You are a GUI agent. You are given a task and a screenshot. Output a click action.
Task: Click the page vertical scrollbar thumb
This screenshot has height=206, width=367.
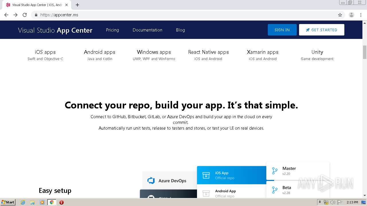tap(365, 52)
